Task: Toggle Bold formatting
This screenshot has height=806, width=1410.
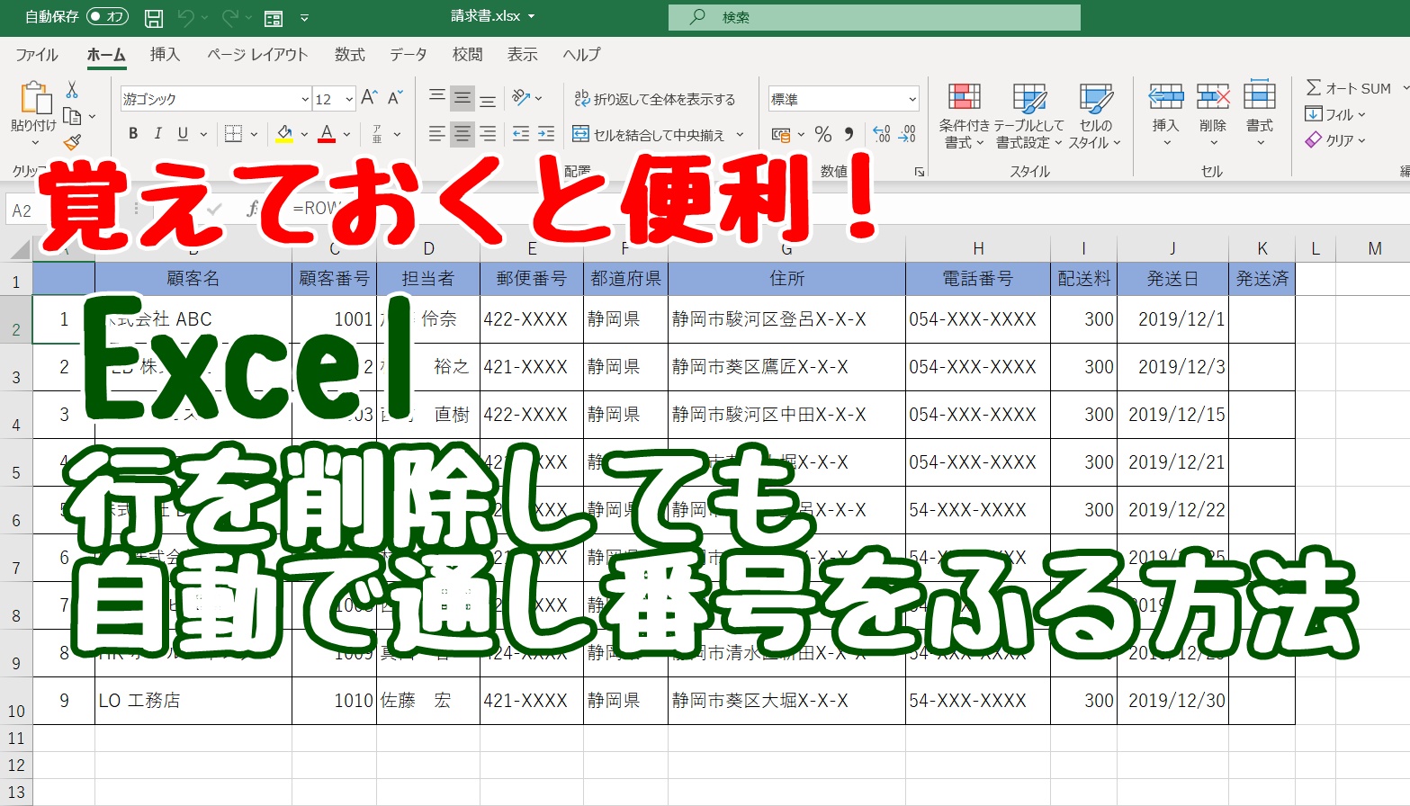Action: (x=133, y=134)
